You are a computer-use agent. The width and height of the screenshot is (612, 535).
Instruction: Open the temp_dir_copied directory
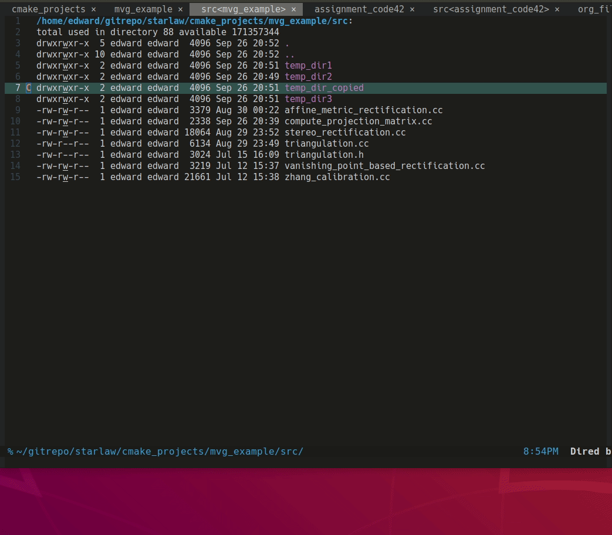click(x=324, y=88)
